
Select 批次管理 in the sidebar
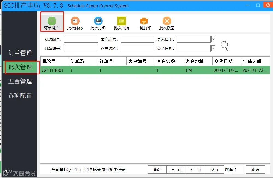click(20, 67)
